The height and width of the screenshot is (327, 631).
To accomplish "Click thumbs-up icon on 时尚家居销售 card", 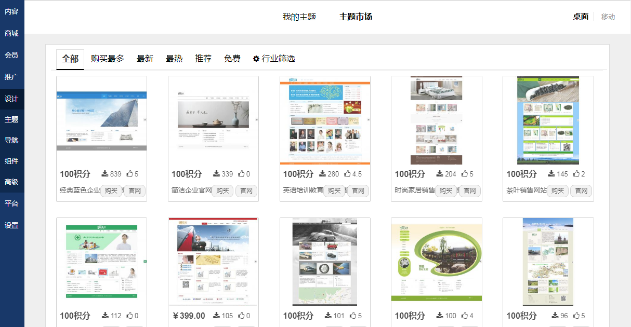I will tap(464, 174).
